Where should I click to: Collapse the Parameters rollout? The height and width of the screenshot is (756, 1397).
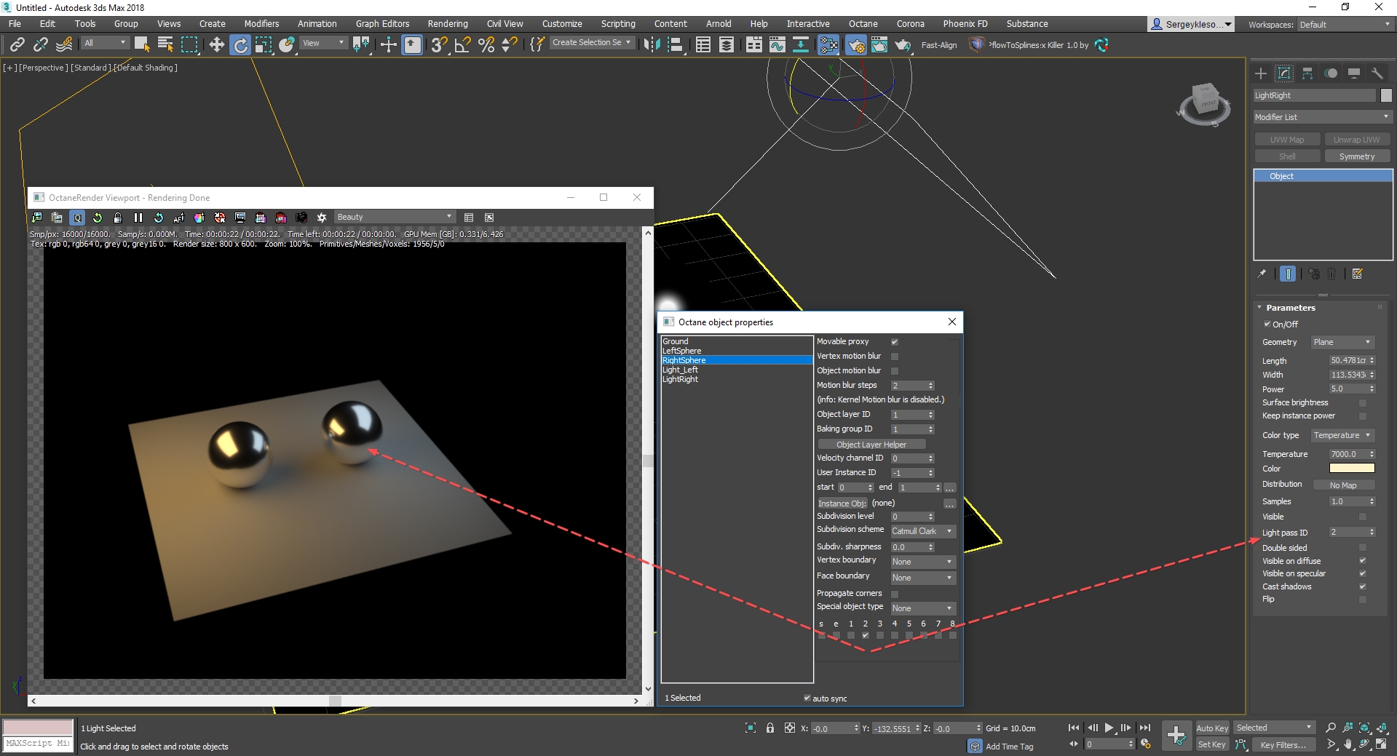[1289, 308]
